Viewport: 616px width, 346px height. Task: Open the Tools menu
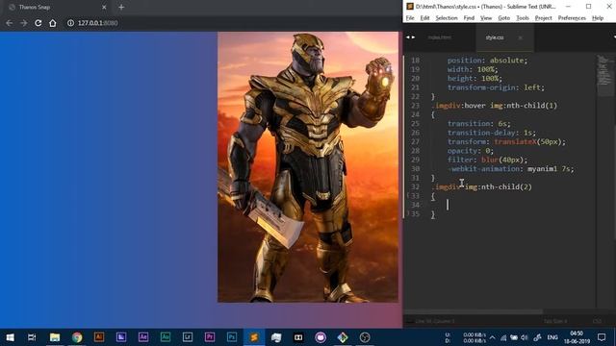click(x=523, y=18)
